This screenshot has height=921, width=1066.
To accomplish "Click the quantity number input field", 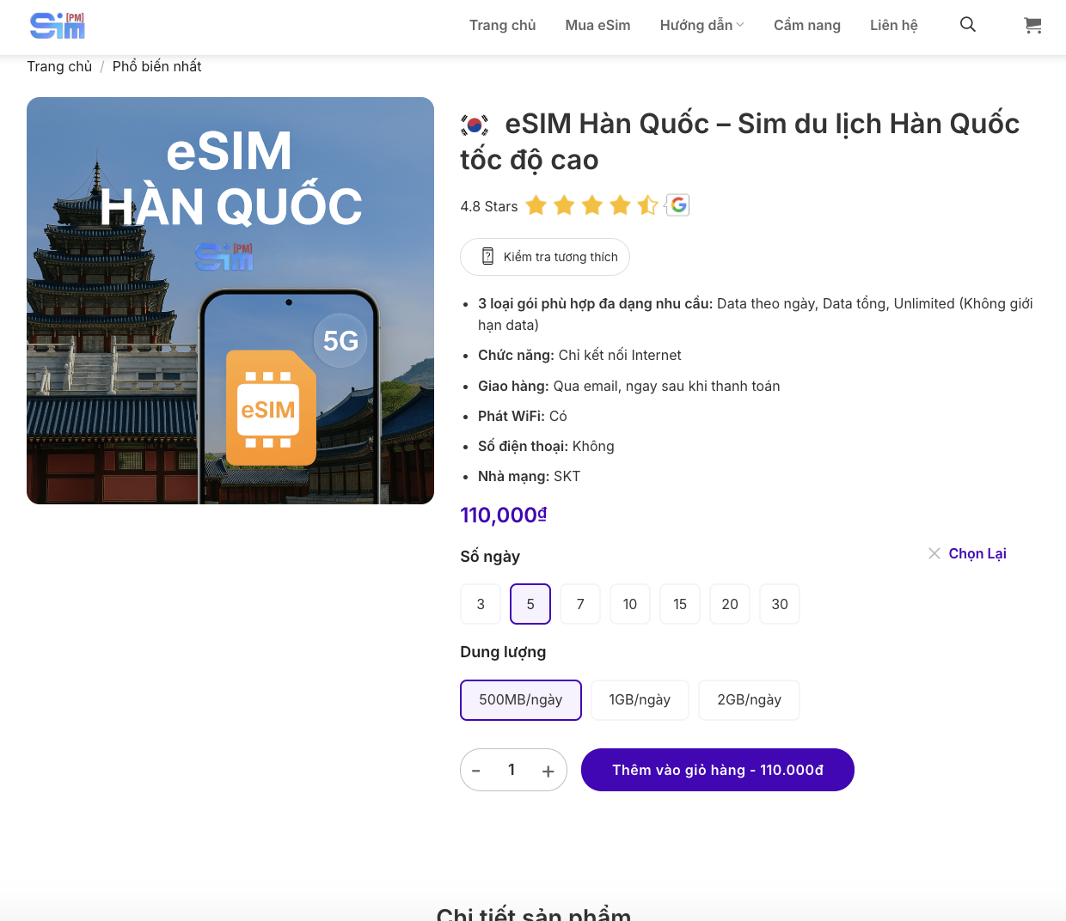I will point(512,770).
